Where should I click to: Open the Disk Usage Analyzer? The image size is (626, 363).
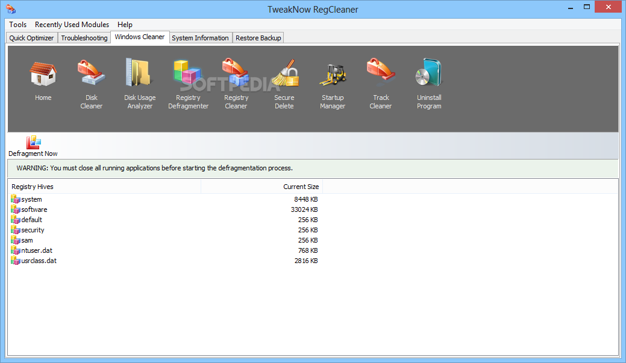[x=139, y=73]
